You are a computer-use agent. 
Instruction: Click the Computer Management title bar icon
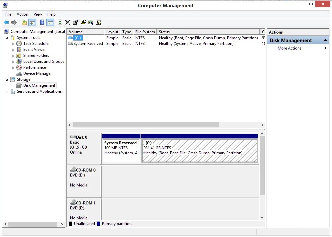tap(5, 5)
